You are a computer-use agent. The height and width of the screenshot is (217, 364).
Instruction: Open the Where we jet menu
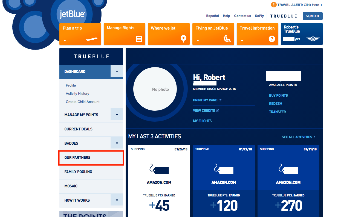click(169, 34)
